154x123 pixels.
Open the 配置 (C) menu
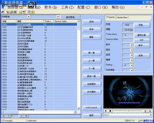(x=84, y=7)
